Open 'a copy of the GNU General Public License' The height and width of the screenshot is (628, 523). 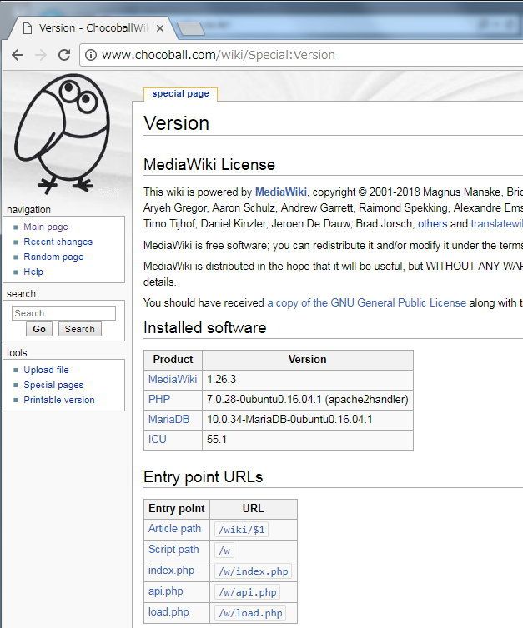pyautogui.click(x=366, y=303)
